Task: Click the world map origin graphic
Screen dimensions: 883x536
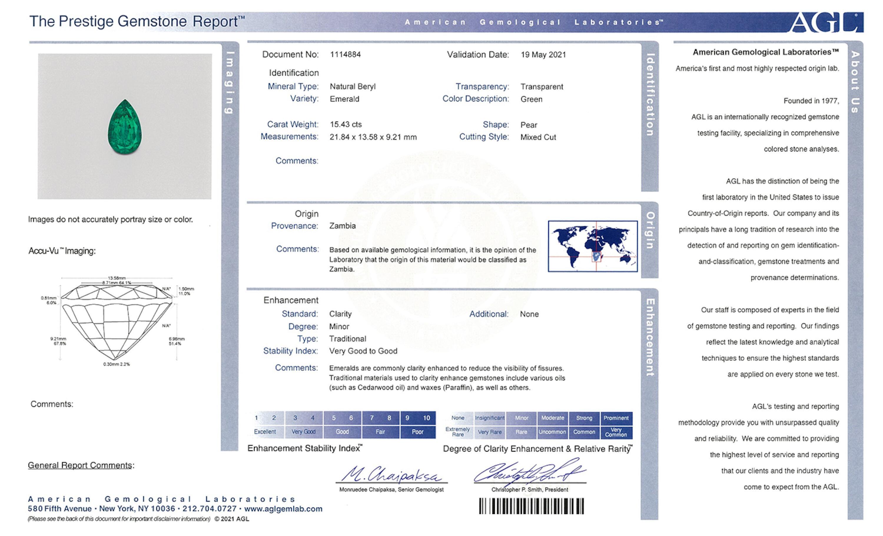Action: tap(592, 246)
